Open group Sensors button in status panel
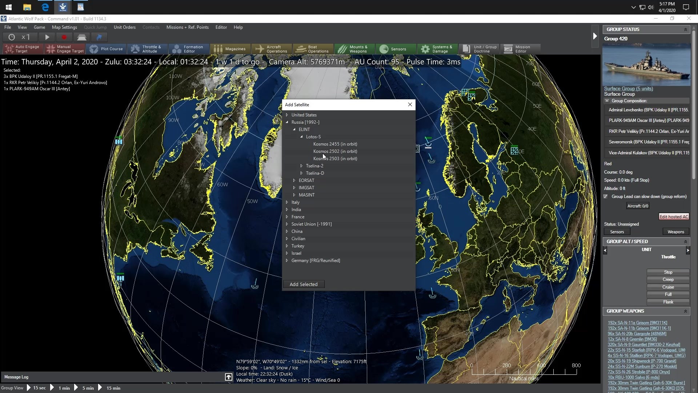Viewport: 698px width, 393px height. tap(617, 232)
